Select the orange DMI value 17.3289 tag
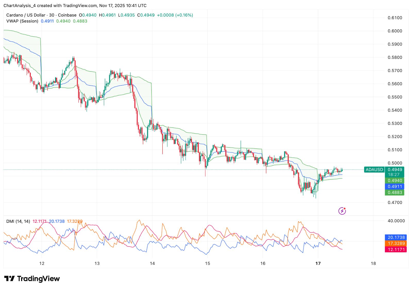 395,243
